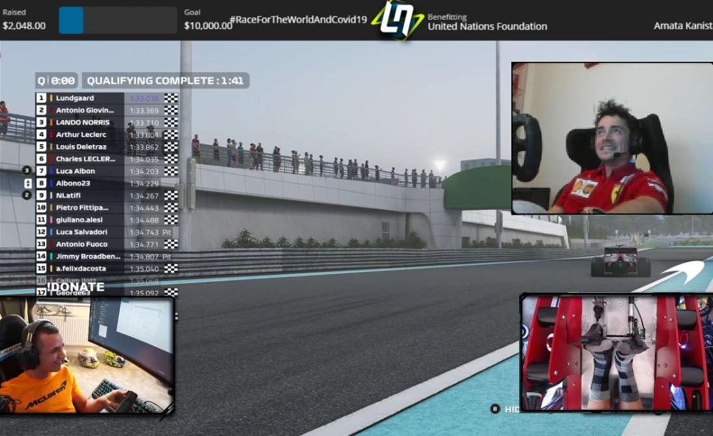The width and height of the screenshot is (713, 436).
Task: Click checkered flag icon next to Lundgaard
Action: tap(171, 98)
